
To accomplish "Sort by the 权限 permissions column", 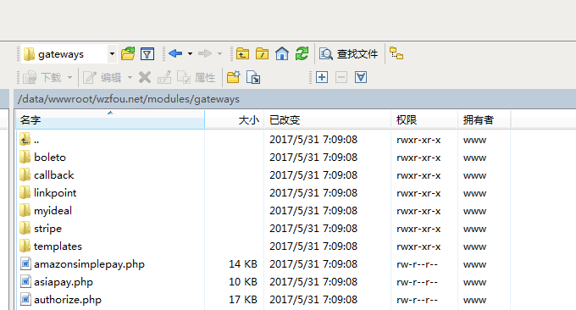I will pyautogui.click(x=424, y=120).
